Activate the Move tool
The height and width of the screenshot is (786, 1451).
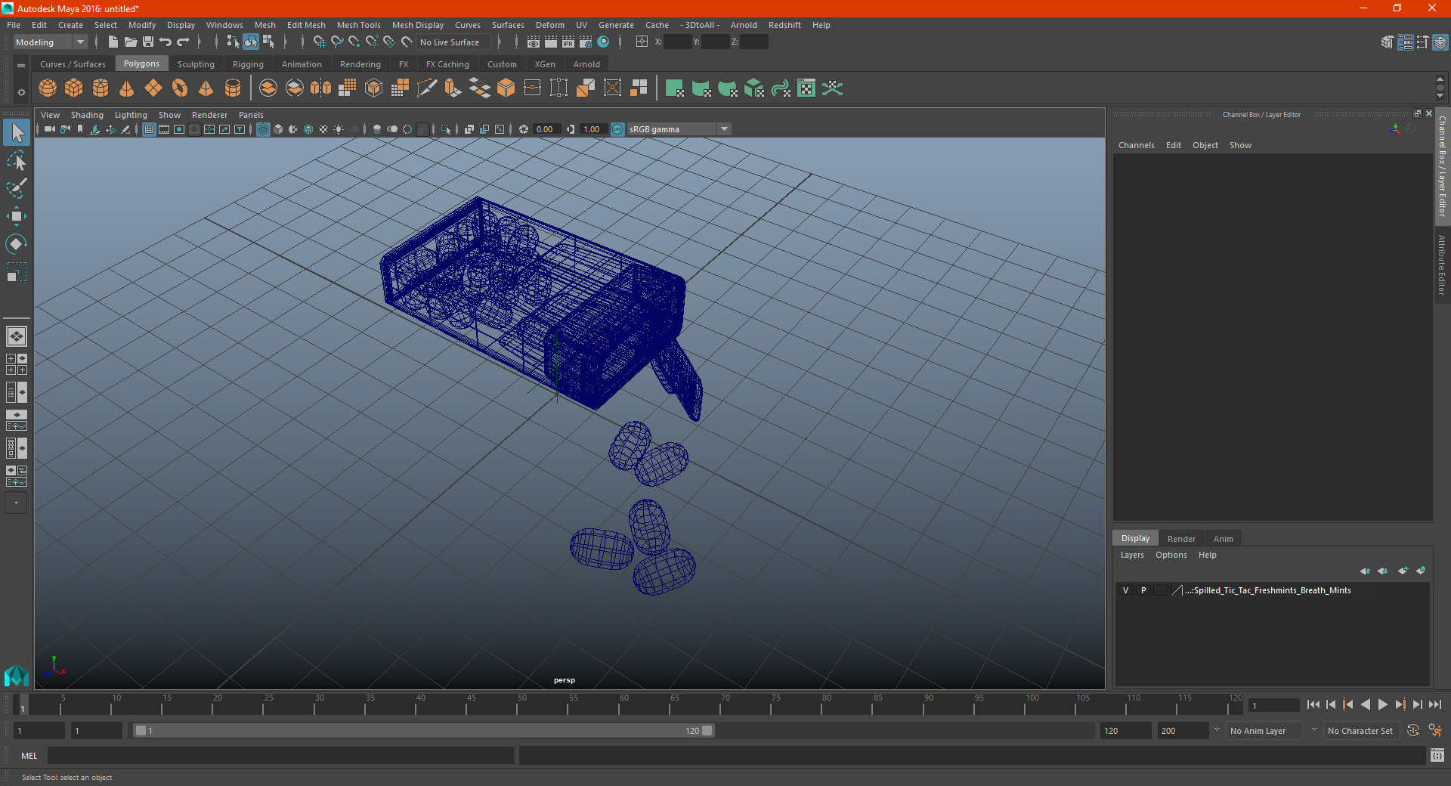click(x=17, y=216)
